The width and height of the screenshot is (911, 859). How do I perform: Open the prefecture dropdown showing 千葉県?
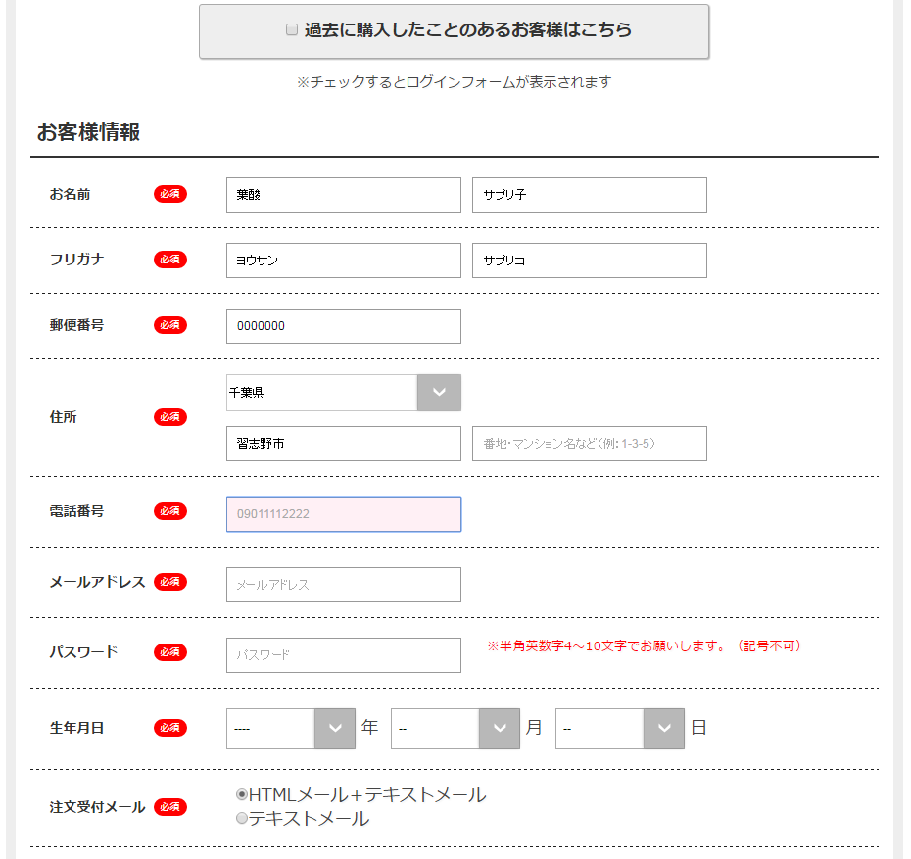[x=343, y=393]
